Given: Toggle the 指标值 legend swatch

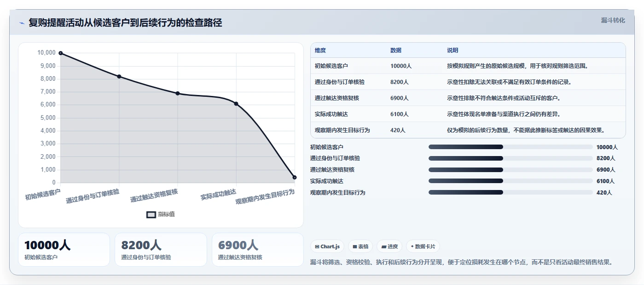Looking at the screenshot, I should pyautogui.click(x=151, y=214).
